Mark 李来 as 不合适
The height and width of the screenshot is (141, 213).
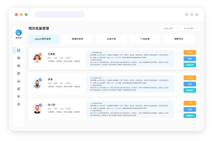coord(190,78)
